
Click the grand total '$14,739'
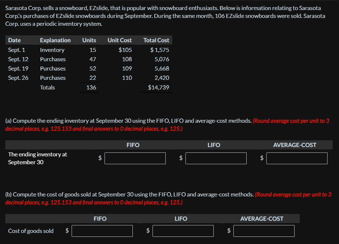tap(159, 88)
